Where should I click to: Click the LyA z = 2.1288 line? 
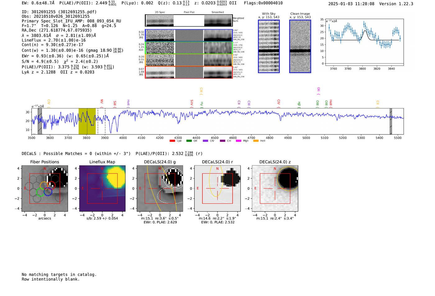point(39,72)
